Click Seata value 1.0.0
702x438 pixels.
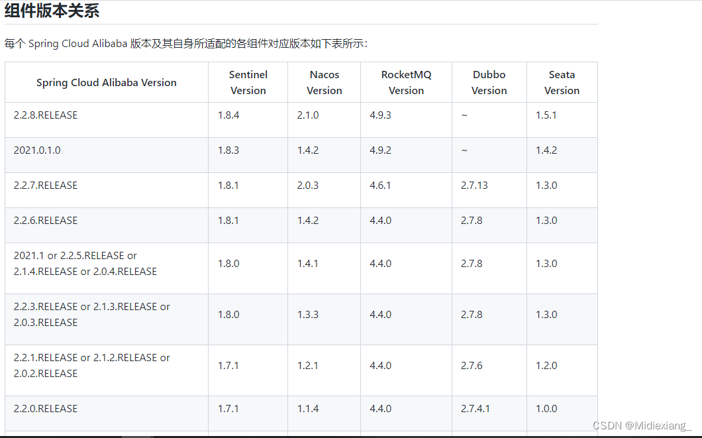[x=546, y=408]
